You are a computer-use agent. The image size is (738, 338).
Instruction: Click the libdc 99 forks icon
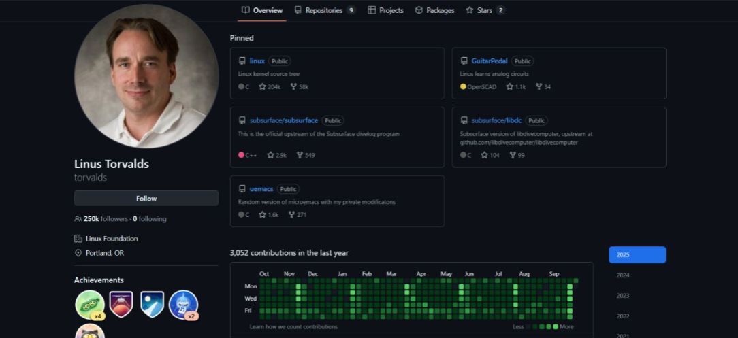[513, 155]
